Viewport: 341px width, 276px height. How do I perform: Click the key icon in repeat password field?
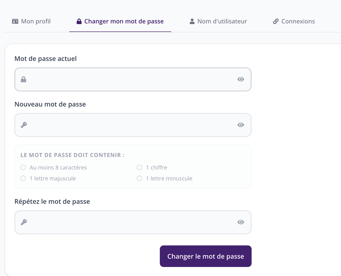point(24,222)
